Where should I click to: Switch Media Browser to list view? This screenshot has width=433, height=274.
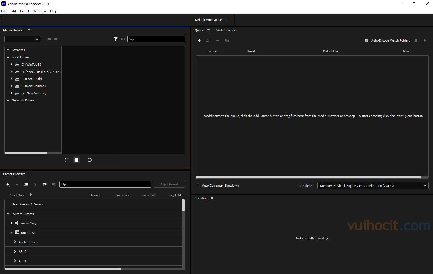coord(67,160)
